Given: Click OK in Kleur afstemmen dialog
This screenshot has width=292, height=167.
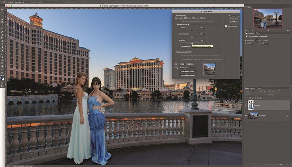Looking at the screenshot, I should (x=234, y=16).
